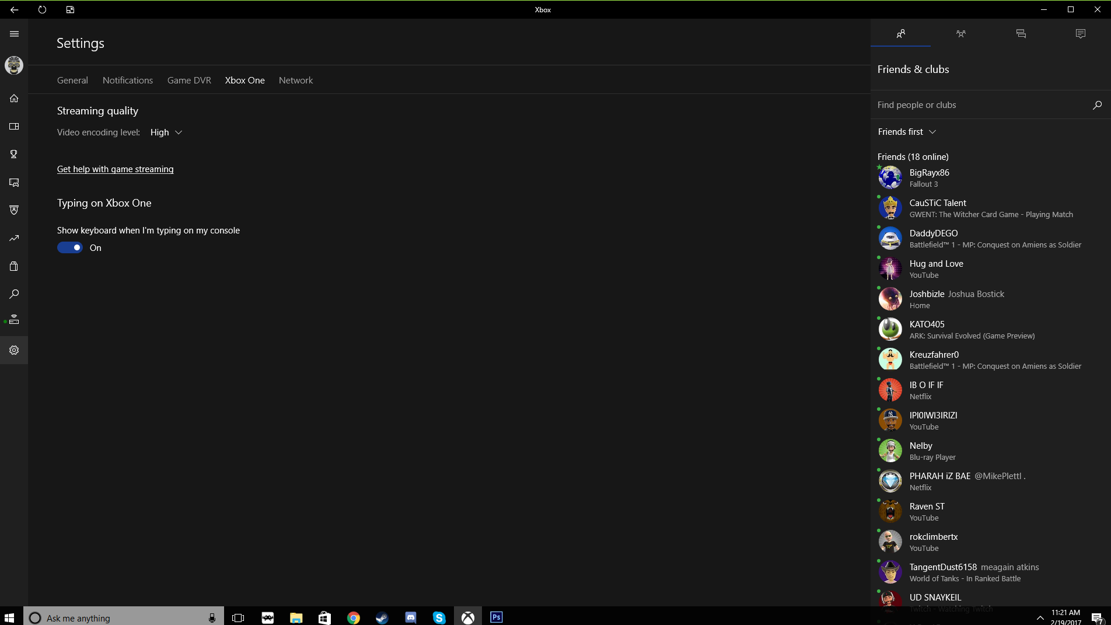The width and height of the screenshot is (1111, 625).
Task: Open PHARAH iZ BAE's friend entry
Action: tap(991, 481)
